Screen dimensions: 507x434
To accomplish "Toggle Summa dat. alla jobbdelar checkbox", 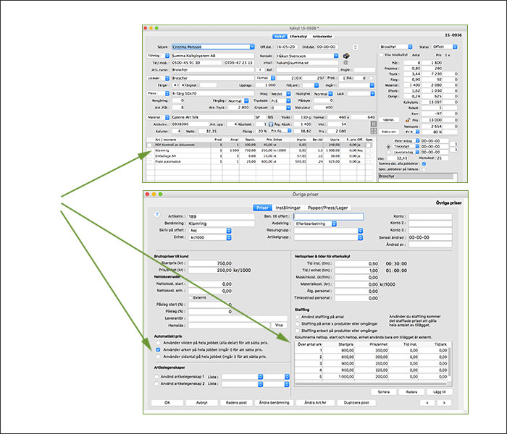I will pos(424,163).
